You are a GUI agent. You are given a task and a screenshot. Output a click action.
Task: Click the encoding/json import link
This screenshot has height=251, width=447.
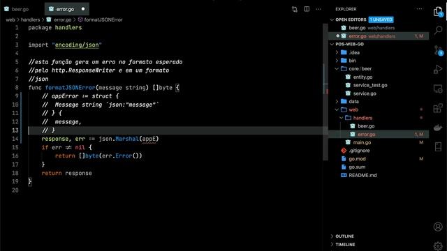coord(77,45)
